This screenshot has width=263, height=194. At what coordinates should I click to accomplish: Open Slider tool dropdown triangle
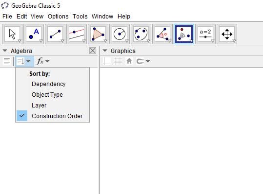213,41
